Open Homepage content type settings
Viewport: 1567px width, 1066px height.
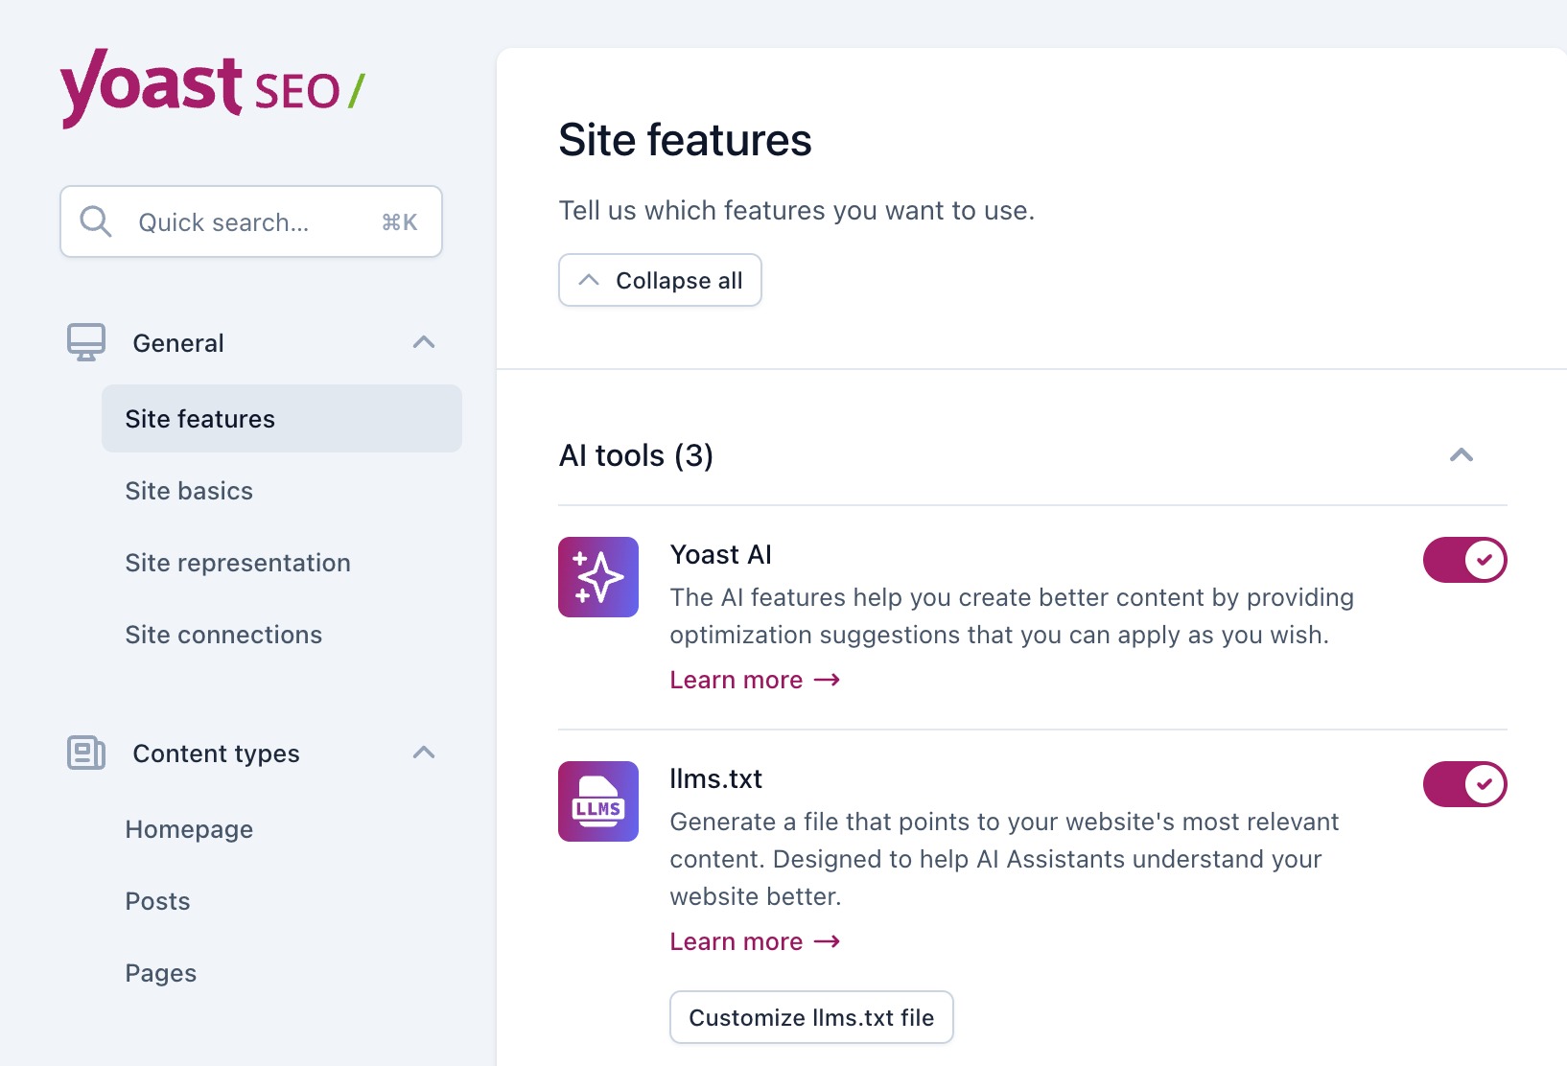pos(189,829)
